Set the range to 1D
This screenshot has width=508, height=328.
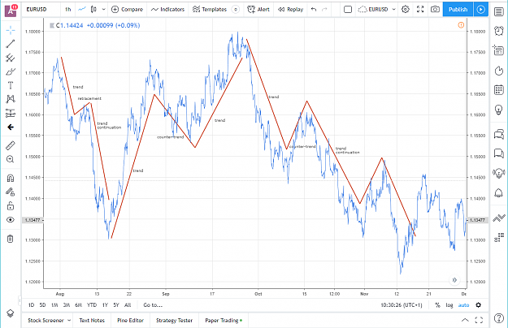(31, 305)
